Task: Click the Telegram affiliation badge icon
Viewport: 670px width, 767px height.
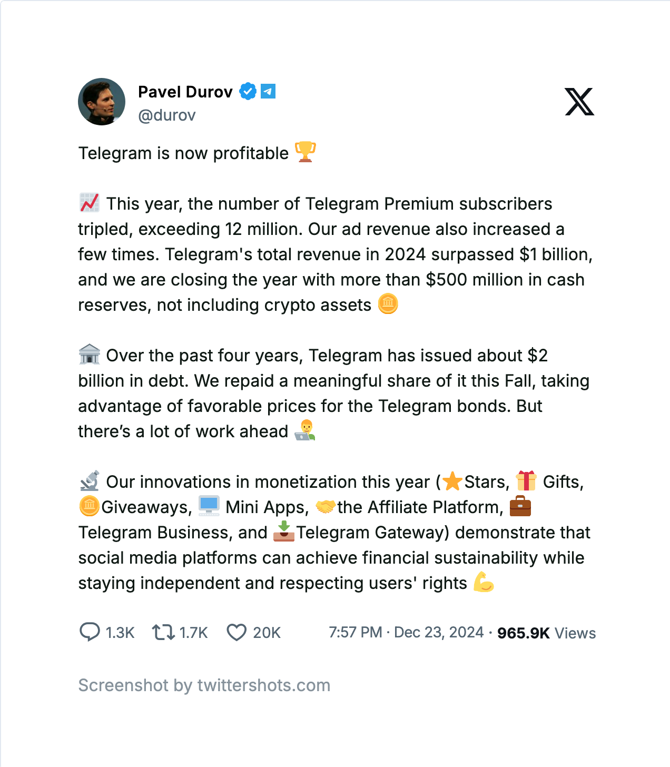Action: [268, 92]
